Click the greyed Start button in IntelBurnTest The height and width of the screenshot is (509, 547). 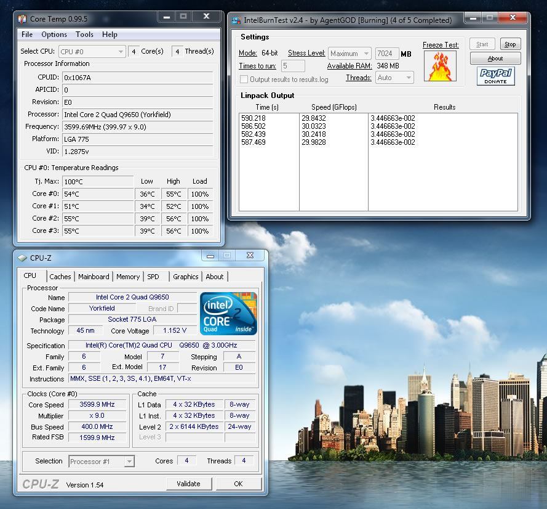(482, 44)
